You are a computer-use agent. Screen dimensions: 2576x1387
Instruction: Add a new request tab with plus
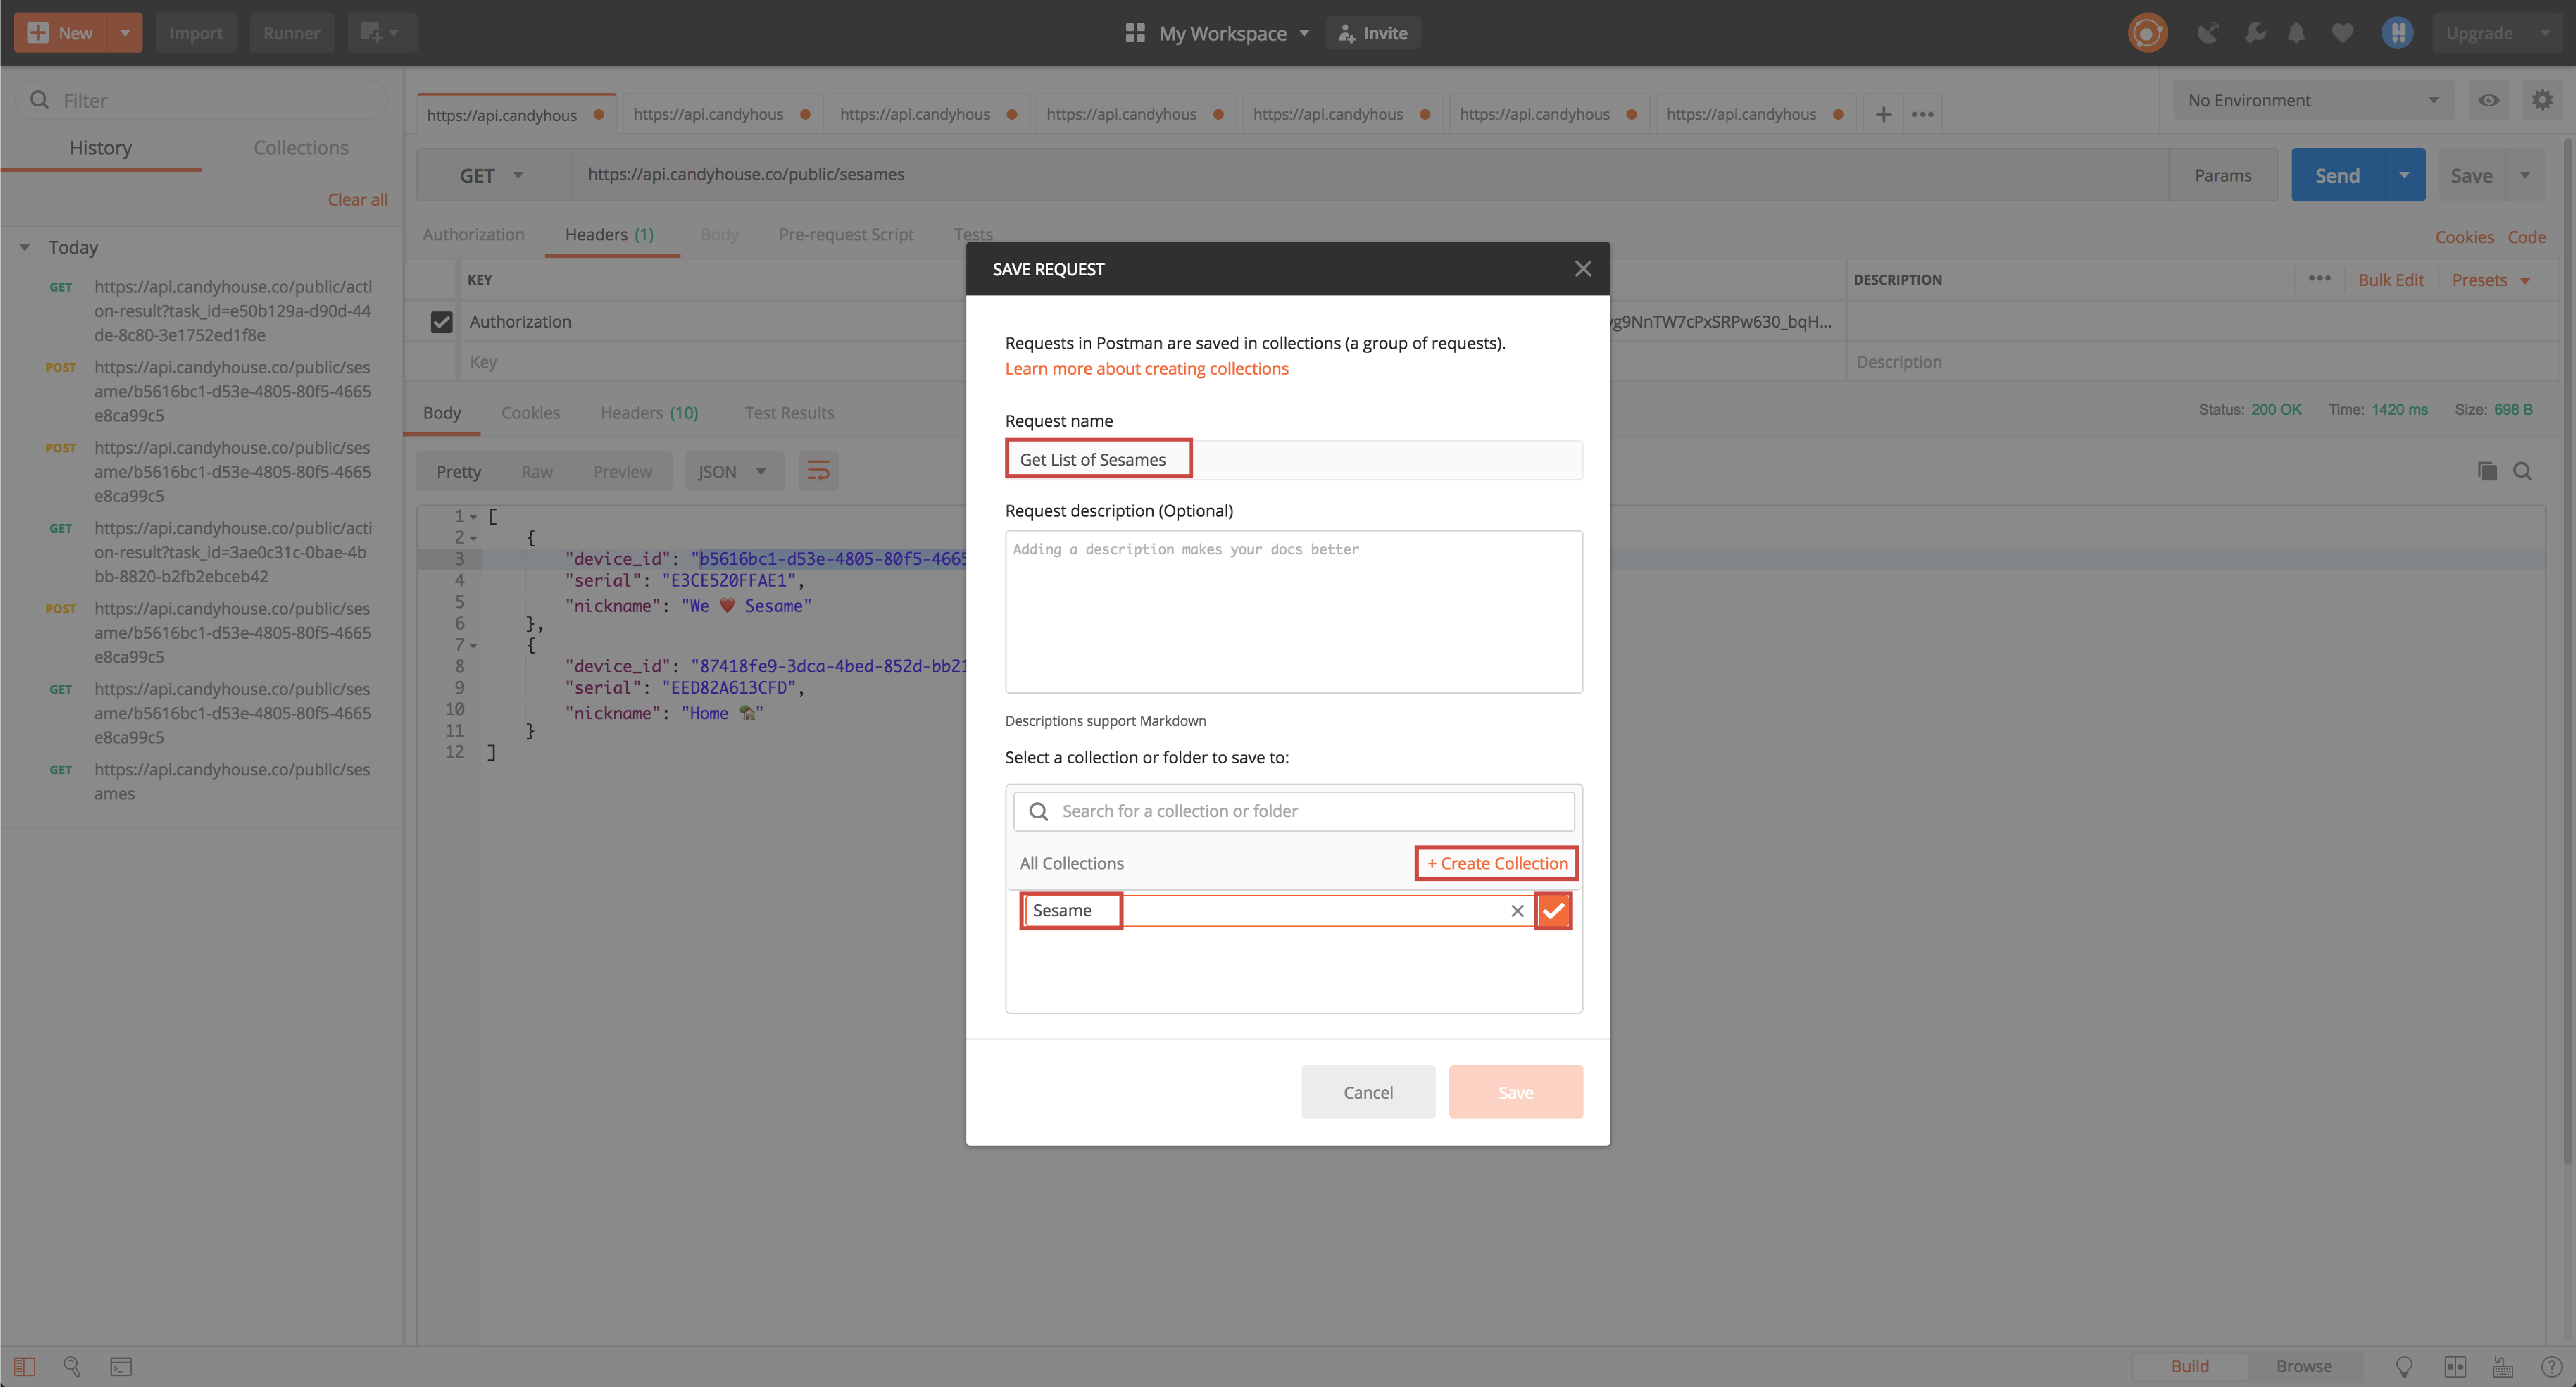click(1883, 114)
